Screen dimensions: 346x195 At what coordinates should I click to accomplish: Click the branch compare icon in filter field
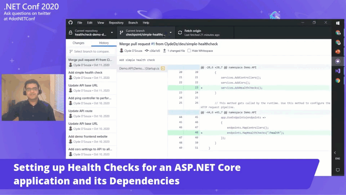(x=71, y=51)
